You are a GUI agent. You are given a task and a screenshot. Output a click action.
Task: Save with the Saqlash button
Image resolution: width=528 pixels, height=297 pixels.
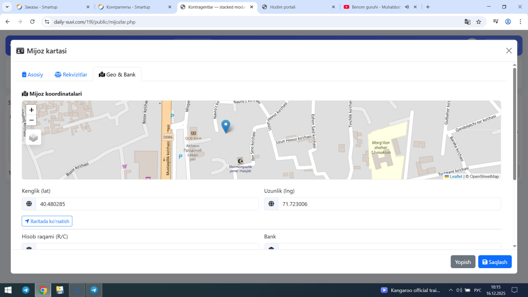495,262
